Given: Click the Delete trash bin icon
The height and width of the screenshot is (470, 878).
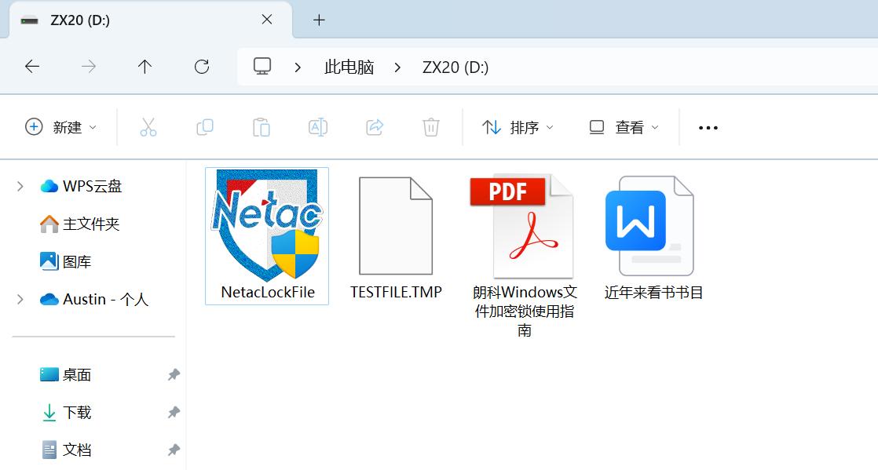Looking at the screenshot, I should click(430, 128).
